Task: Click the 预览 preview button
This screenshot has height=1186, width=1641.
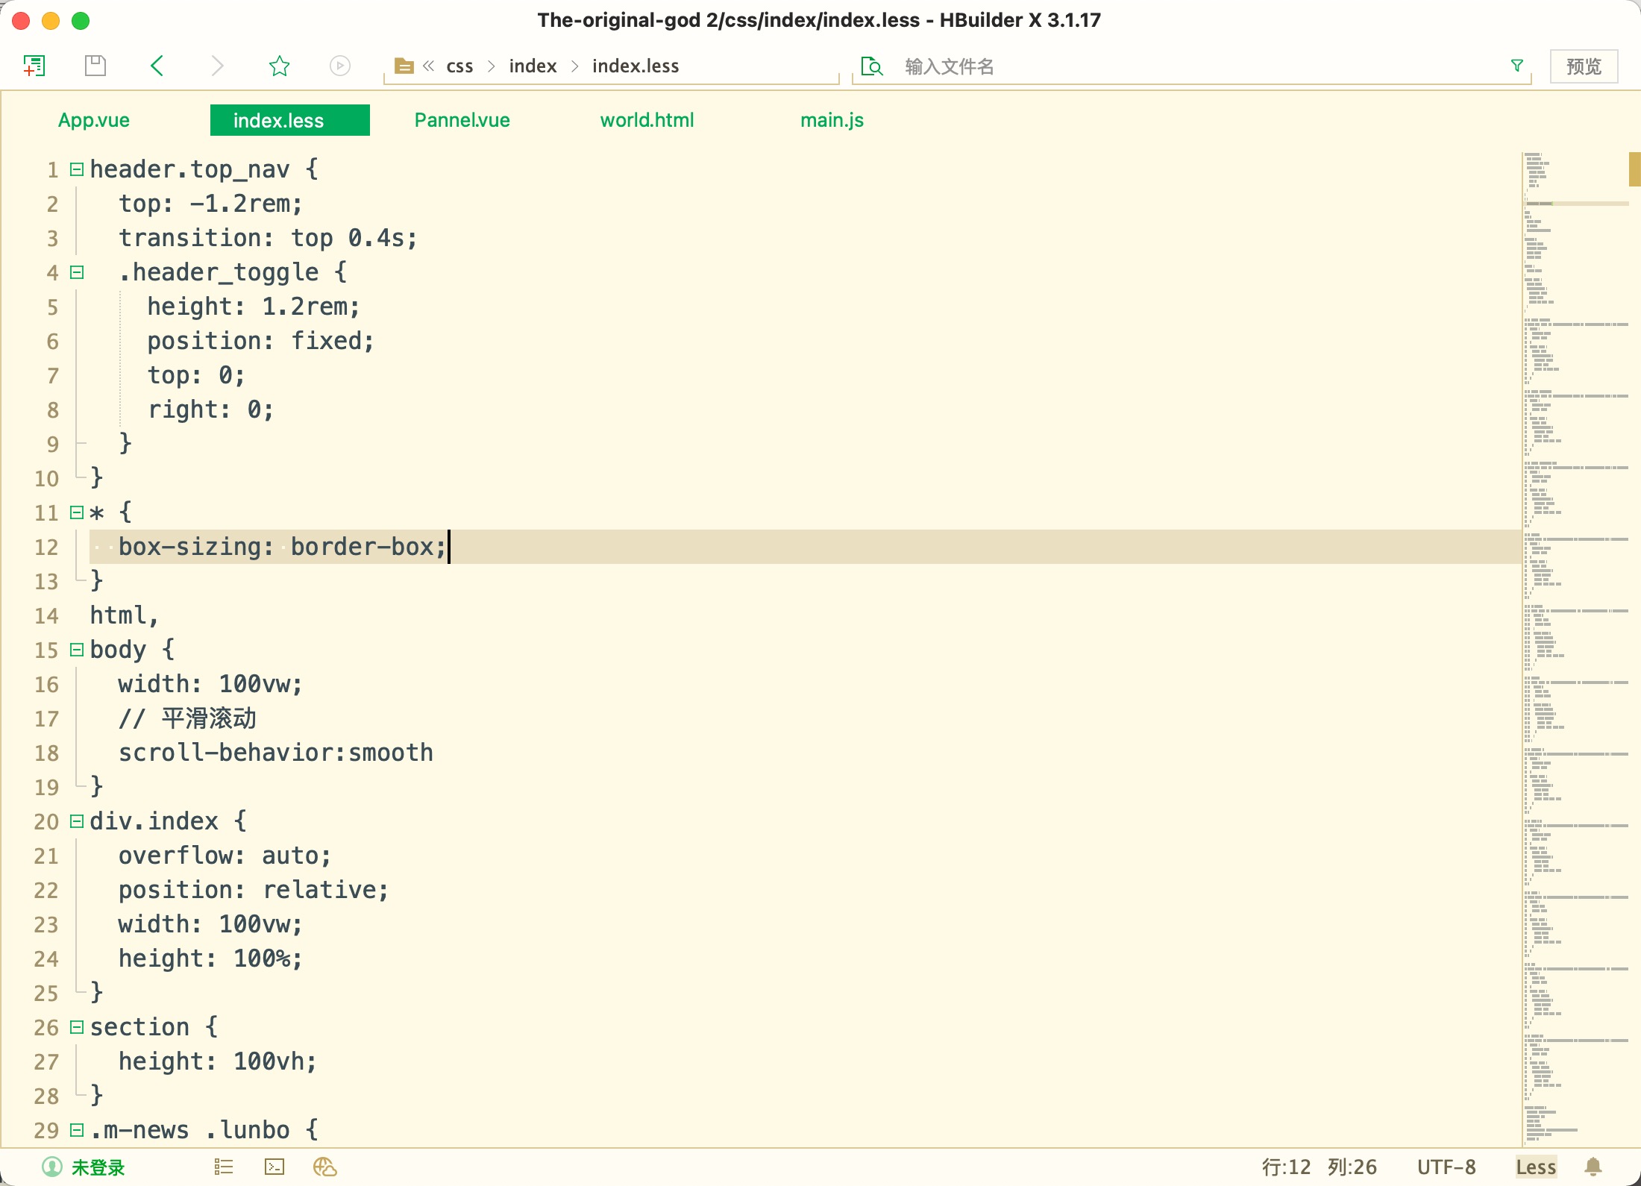Action: (x=1584, y=66)
